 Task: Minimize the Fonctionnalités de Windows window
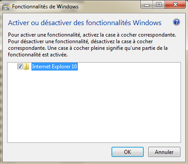point(147,5)
